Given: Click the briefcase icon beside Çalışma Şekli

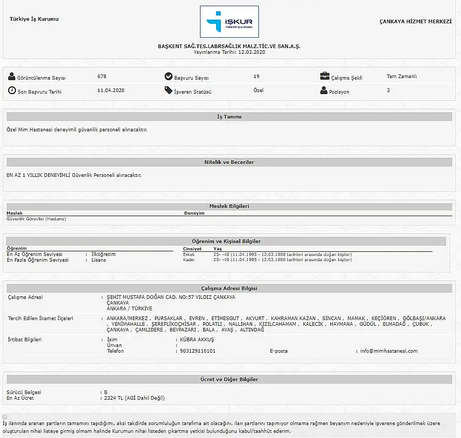Looking at the screenshot, I should 325,76.
